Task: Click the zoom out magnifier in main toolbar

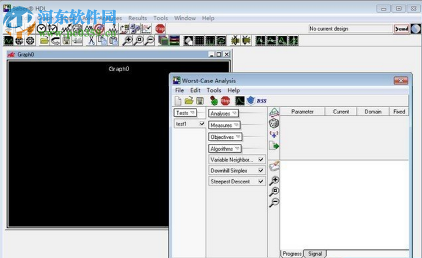Action: (x=150, y=41)
